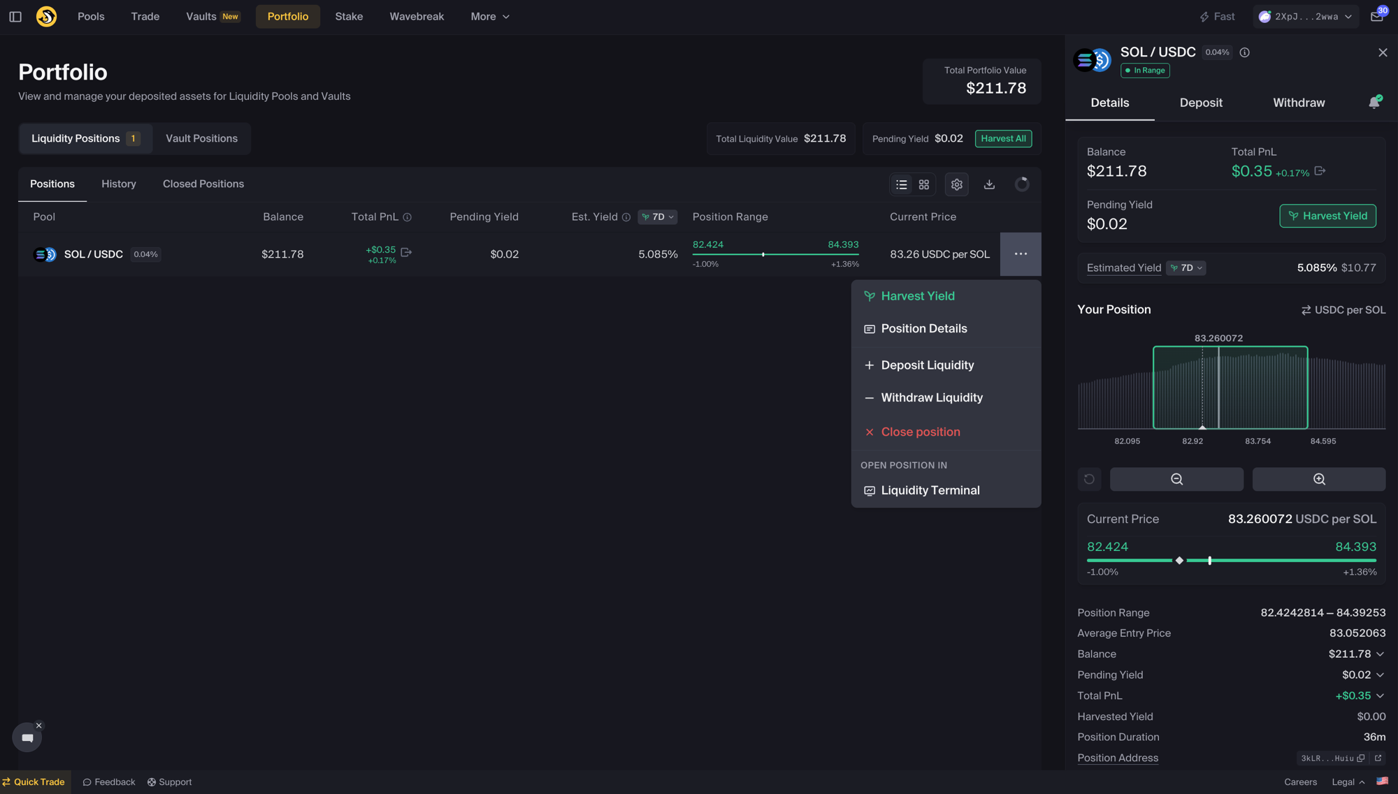This screenshot has width=1398, height=794.
Task: Open the Legal footer menu
Action: (1348, 782)
